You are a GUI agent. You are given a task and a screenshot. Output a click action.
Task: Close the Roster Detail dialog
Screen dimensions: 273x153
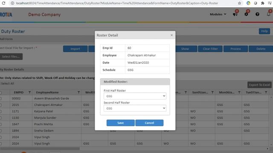pyautogui.click(x=171, y=35)
